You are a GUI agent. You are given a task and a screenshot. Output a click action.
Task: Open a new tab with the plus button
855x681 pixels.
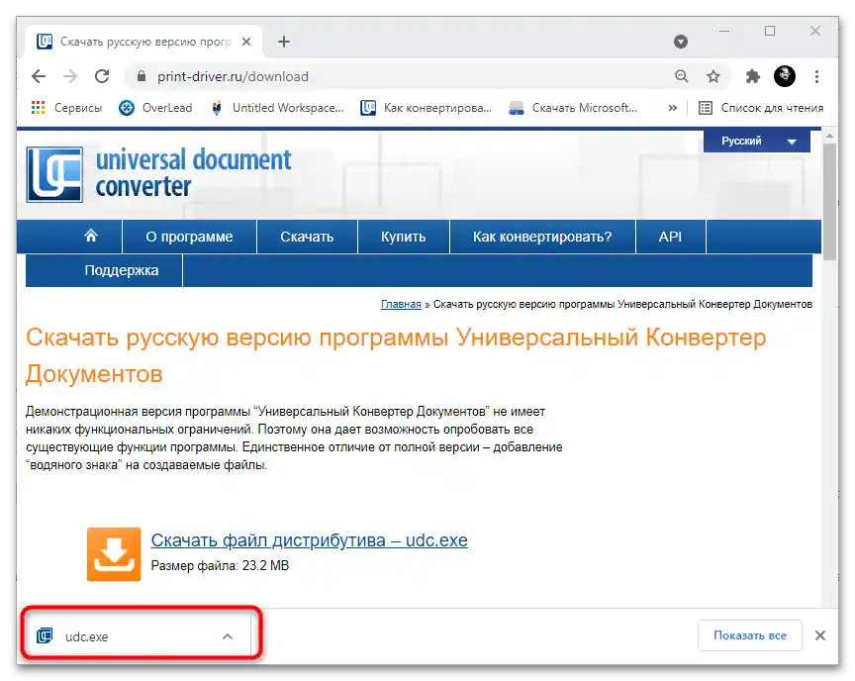pyautogui.click(x=284, y=42)
